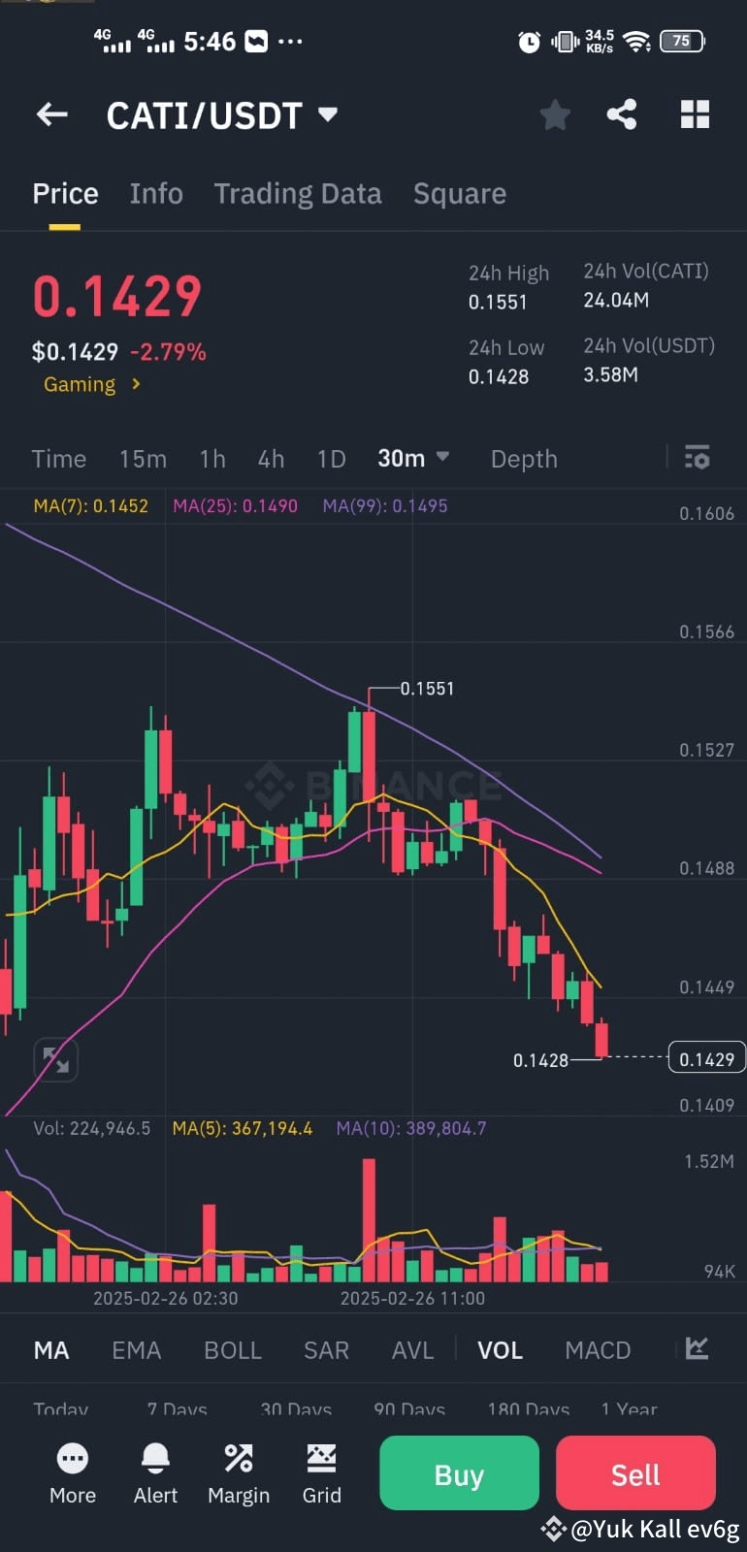Toggle the SAR indicator on
The width and height of the screenshot is (747, 1552).
[326, 1349]
